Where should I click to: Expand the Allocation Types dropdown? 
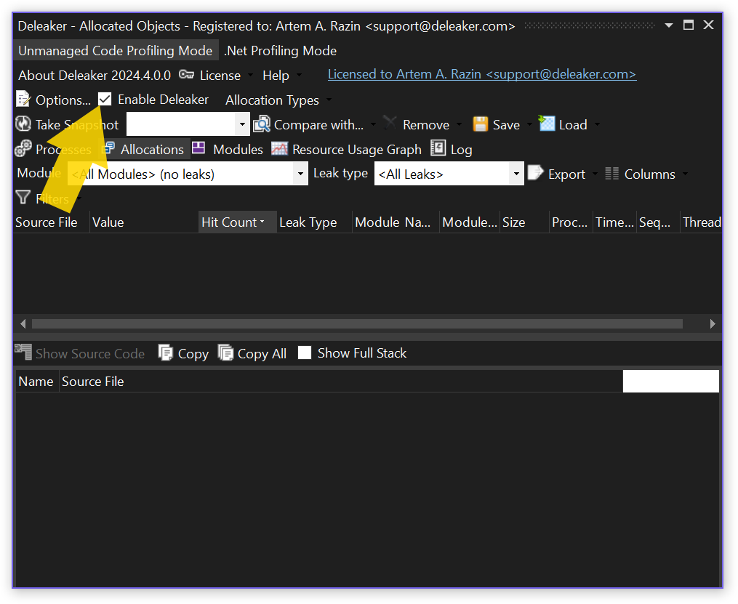[x=278, y=100]
